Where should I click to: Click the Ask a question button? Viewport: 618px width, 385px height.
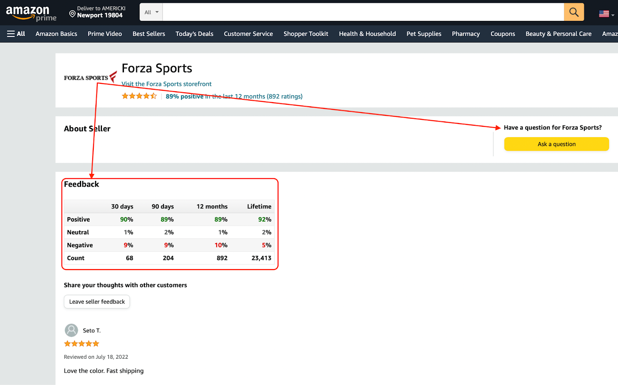point(556,144)
